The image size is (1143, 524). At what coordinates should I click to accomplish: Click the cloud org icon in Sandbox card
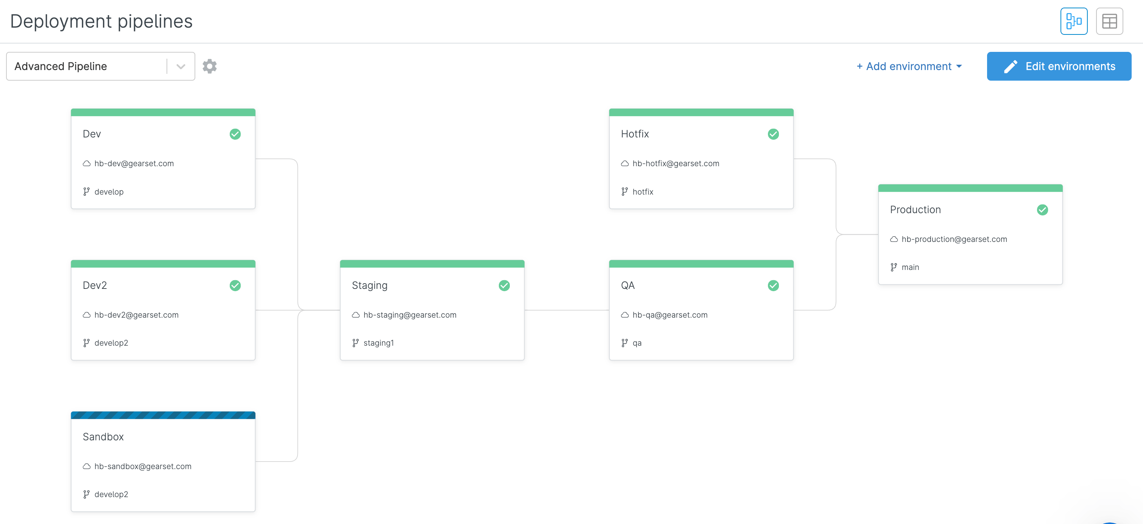pyautogui.click(x=87, y=466)
